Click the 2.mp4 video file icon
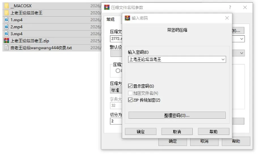The image size is (272, 158). [x=7, y=27]
